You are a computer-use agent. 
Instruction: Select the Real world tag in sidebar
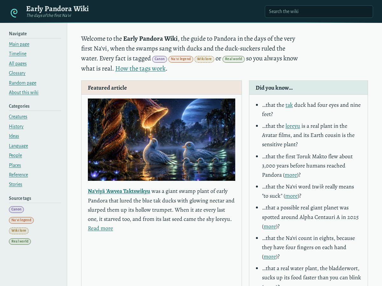[20, 242]
